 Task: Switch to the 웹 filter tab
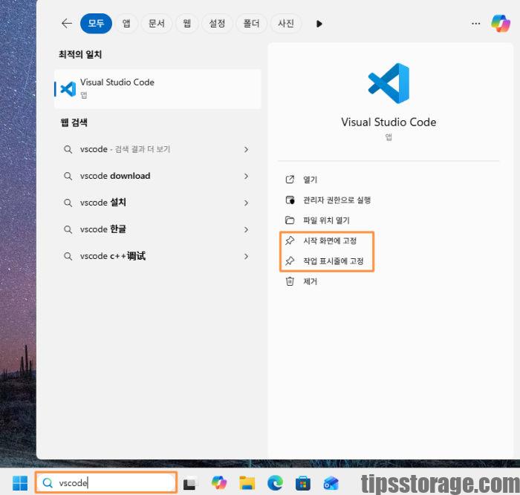pyautogui.click(x=186, y=24)
